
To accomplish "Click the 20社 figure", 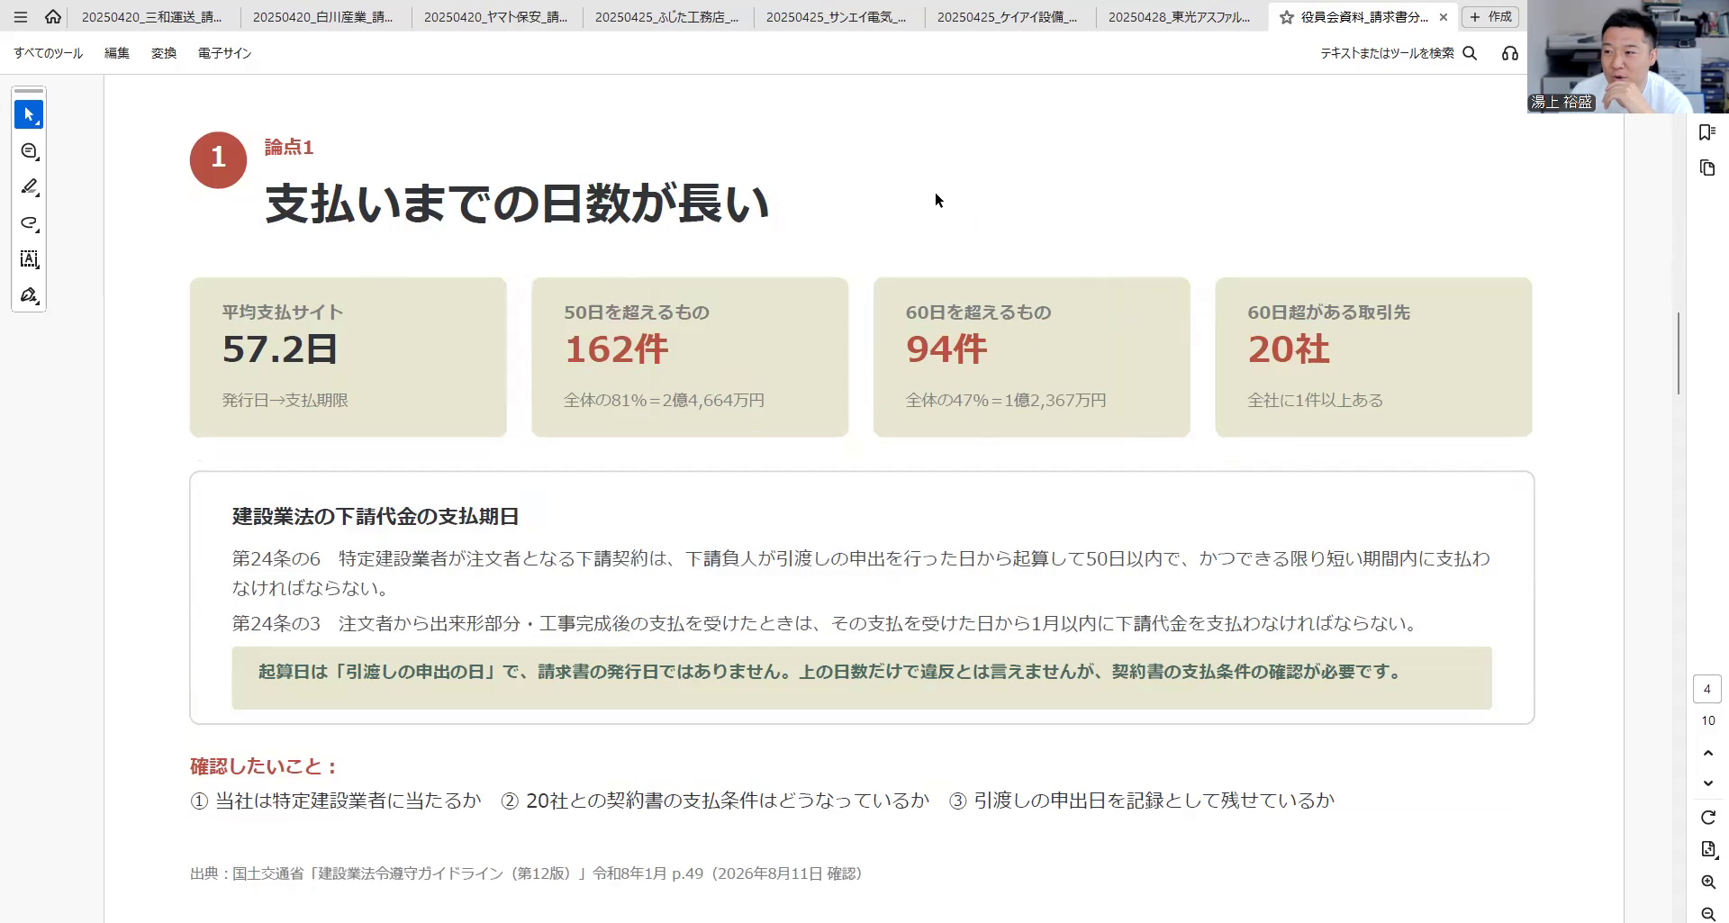I will point(1289,349).
